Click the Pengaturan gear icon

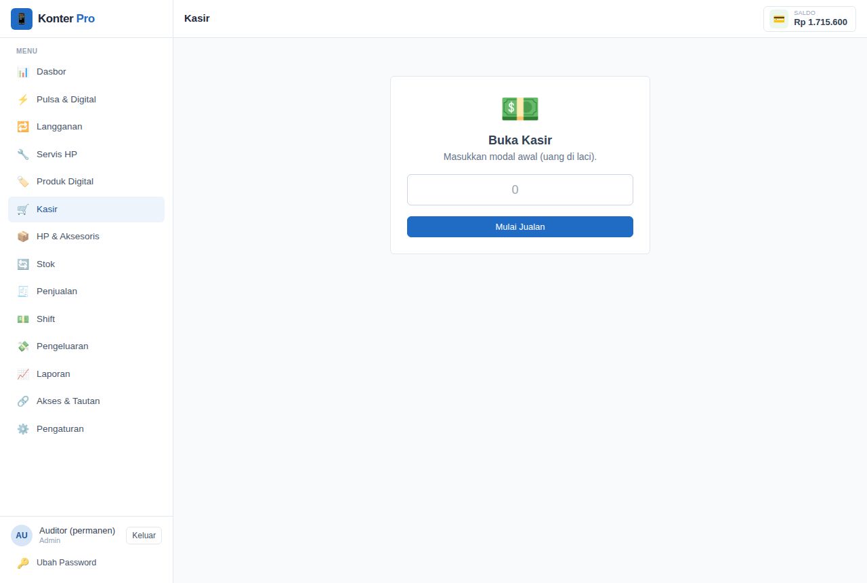click(x=23, y=429)
